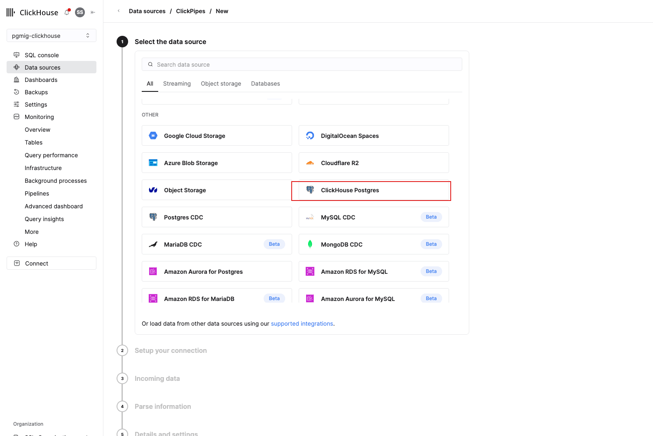Click the Amazon Aurora for Postgres icon
This screenshot has width=653, height=436.
pyautogui.click(x=153, y=271)
